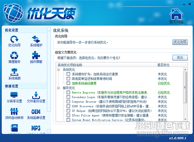Click the 未优化 status of IP Helper
This screenshot has height=142, width=194.
tap(162, 111)
